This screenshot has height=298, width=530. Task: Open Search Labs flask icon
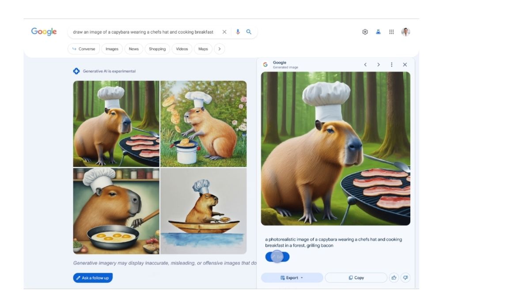378,32
